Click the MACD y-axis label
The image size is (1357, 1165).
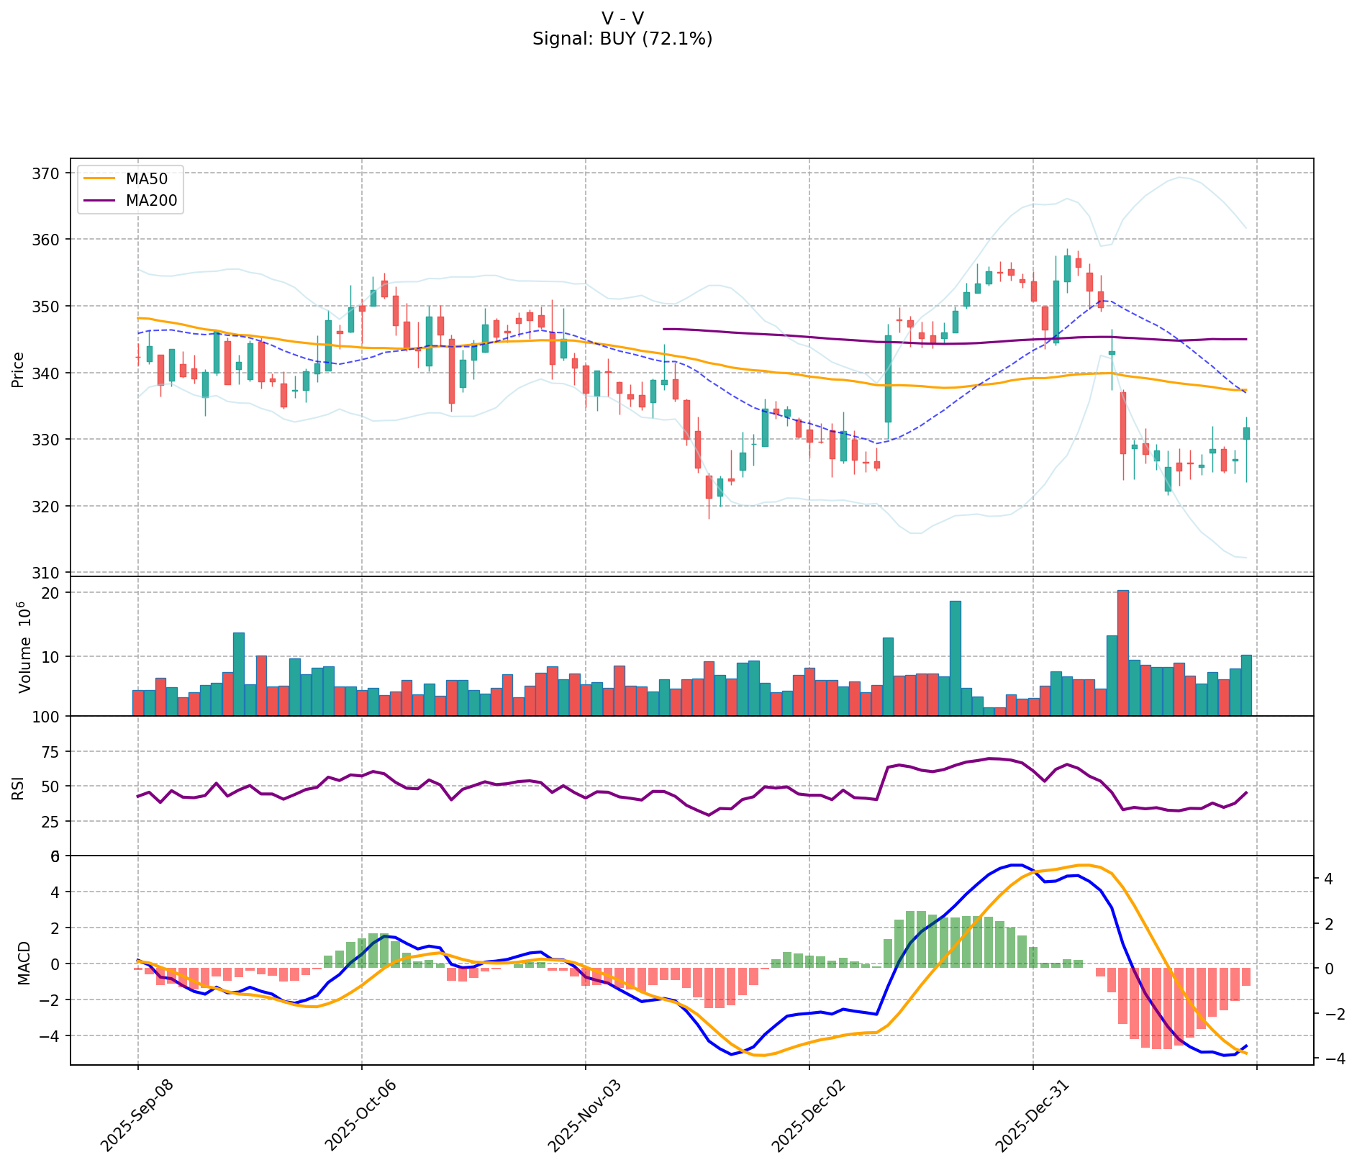point(24,963)
